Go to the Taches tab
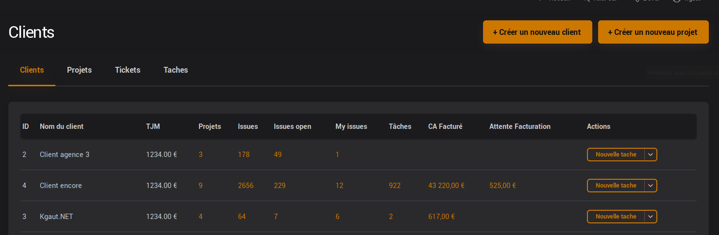 click(x=176, y=70)
